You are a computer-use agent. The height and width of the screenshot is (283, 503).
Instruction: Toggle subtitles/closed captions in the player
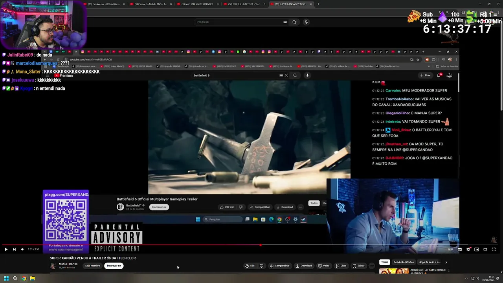coord(459,249)
